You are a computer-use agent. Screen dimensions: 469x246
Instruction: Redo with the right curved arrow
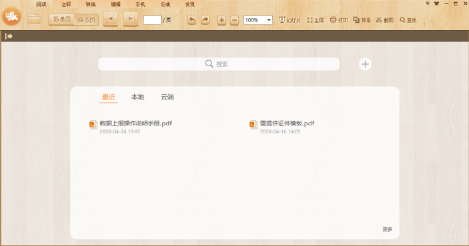coord(205,20)
